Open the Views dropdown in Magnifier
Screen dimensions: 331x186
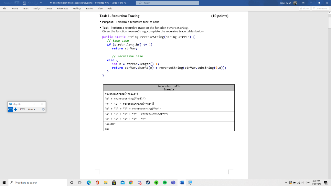click(x=31, y=109)
